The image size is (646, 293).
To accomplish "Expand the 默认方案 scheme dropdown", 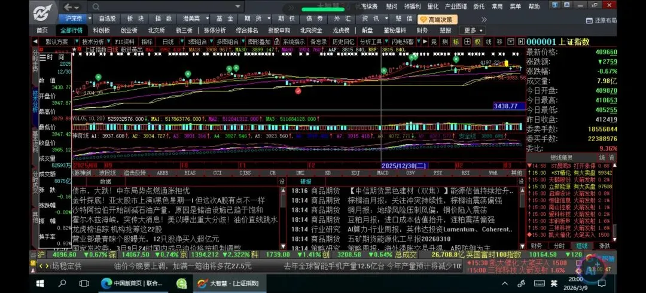I will [76, 42].
